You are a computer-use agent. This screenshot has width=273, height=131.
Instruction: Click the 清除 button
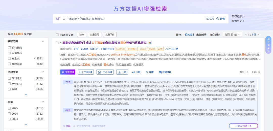82,35
